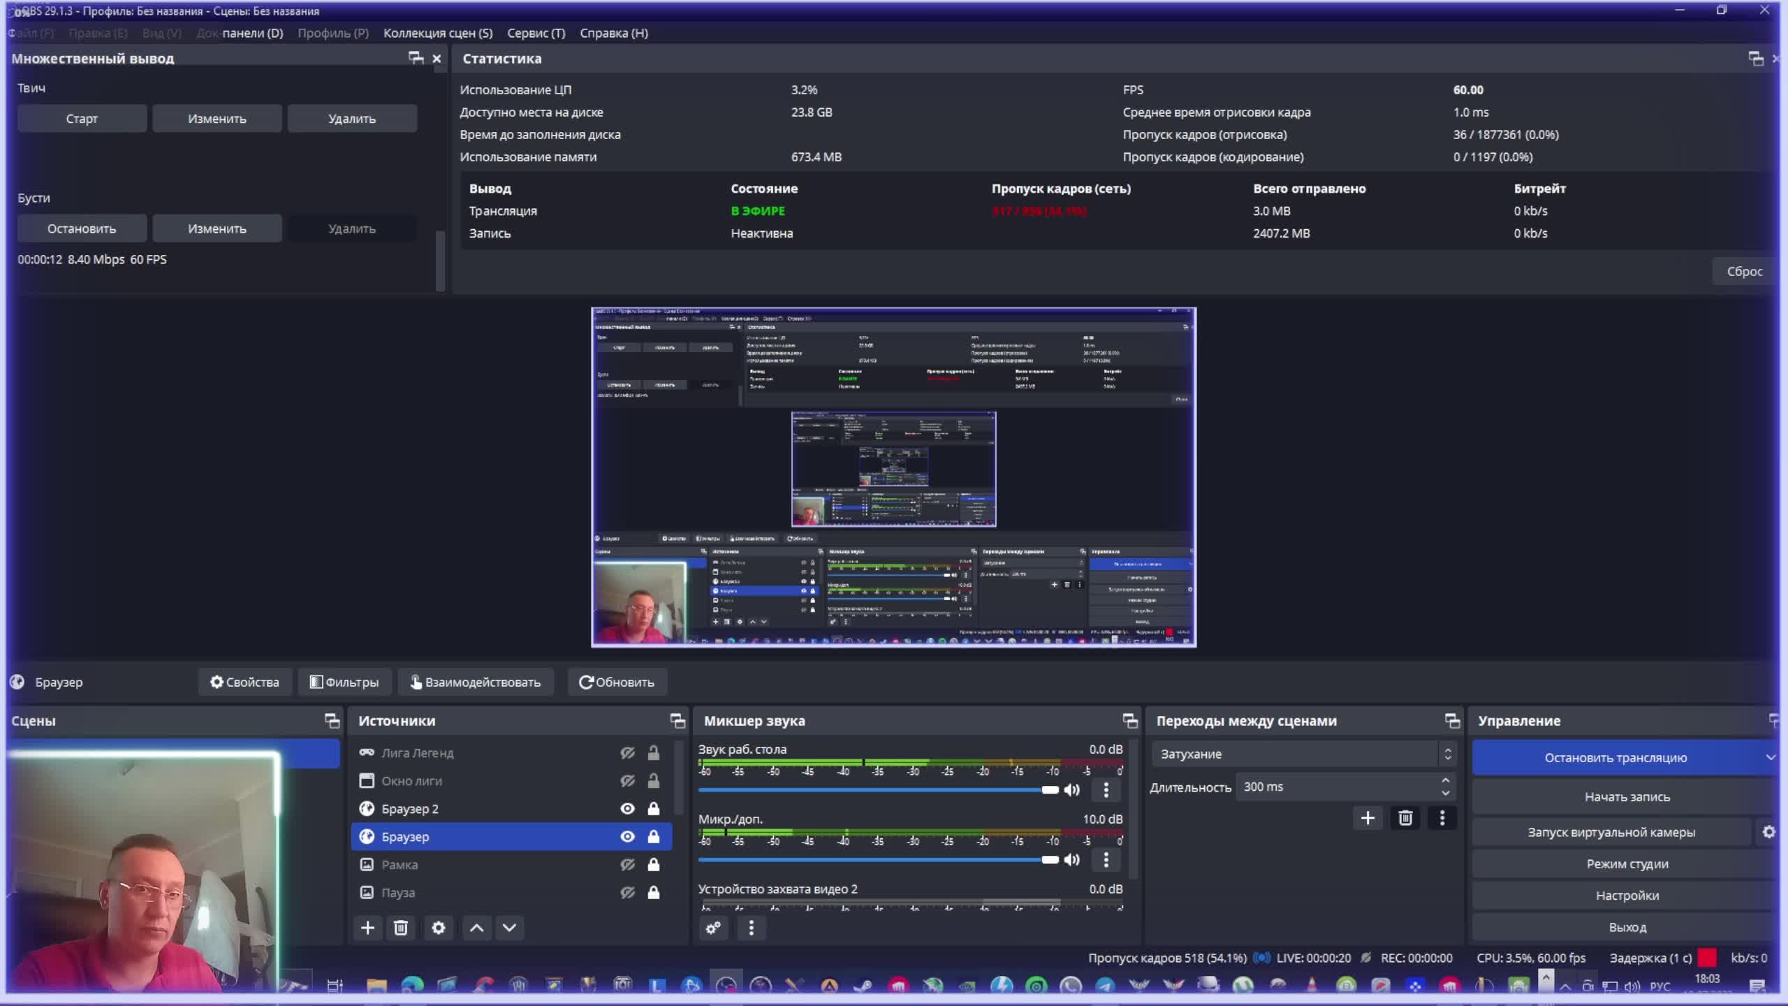Viewport: 1788px width, 1006px height.
Task: Add a new source with plus icon
Action: 367,928
